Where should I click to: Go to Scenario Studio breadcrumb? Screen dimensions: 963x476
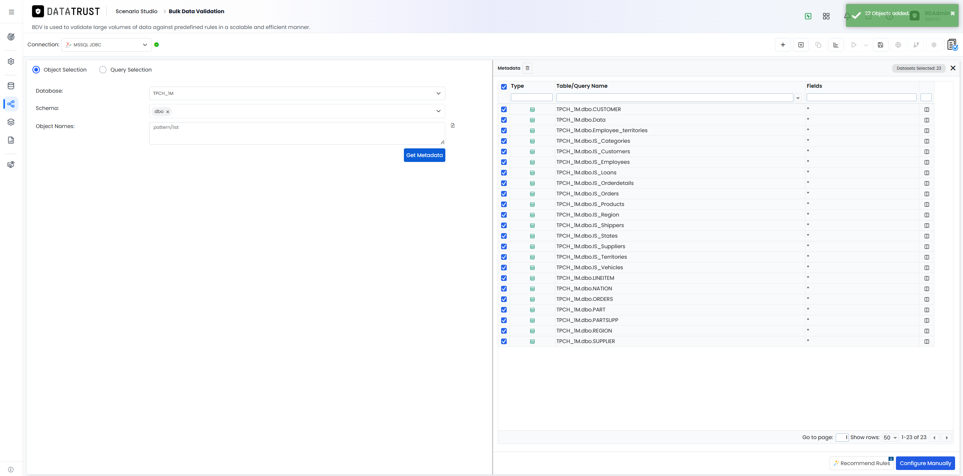coord(136,11)
